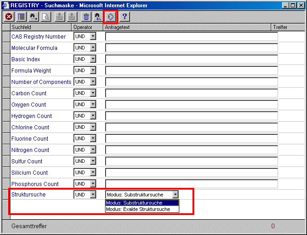The height and width of the screenshot is (235, 307).
Task: Click into the Carbon Count query field
Action: [x=191, y=93]
